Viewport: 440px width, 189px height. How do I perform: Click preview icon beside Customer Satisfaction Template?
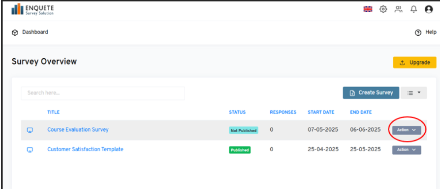point(30,150)
